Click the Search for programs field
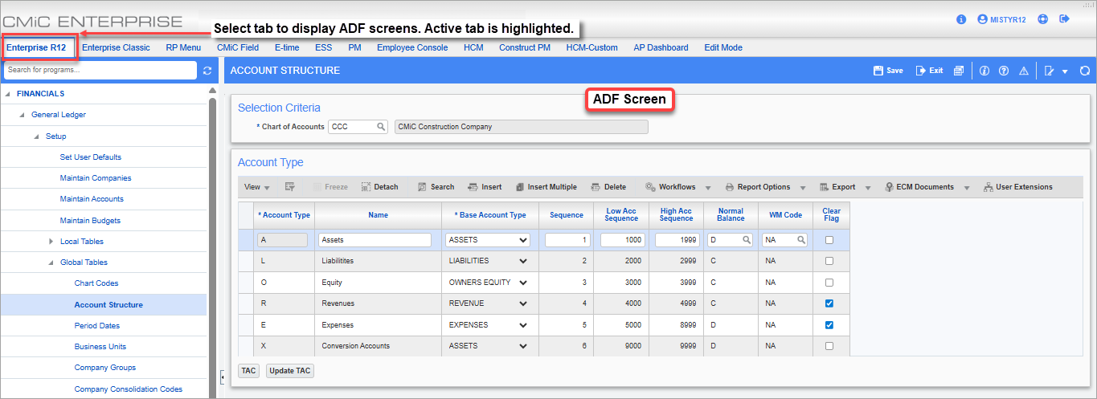Viewport: 1097px width, 399px height. click(x=100, y=70)
